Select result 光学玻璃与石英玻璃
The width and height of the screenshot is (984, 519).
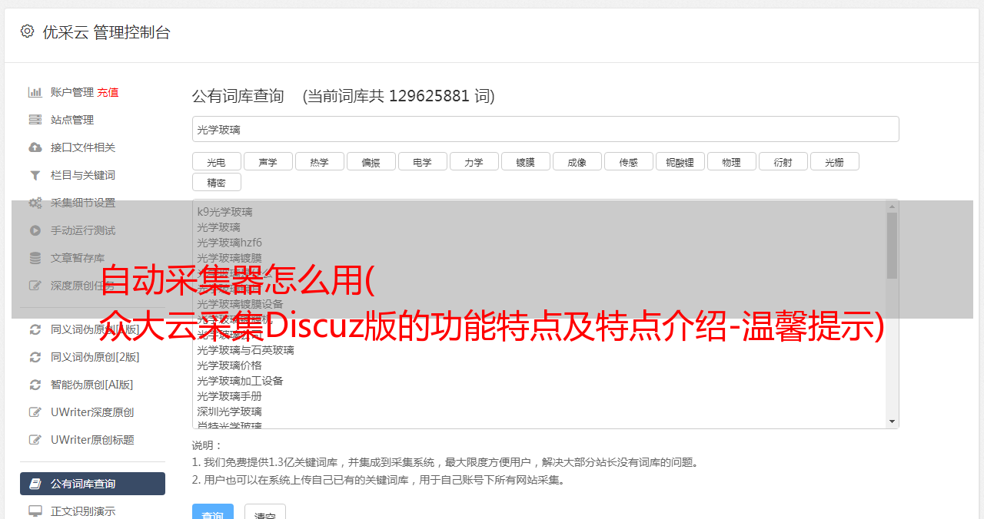[x=245, y=350]
